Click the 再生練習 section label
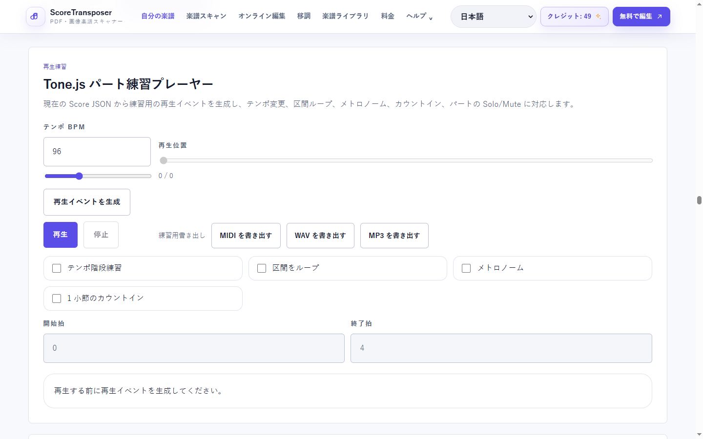The image size is (703, 439). coord(55,67)
